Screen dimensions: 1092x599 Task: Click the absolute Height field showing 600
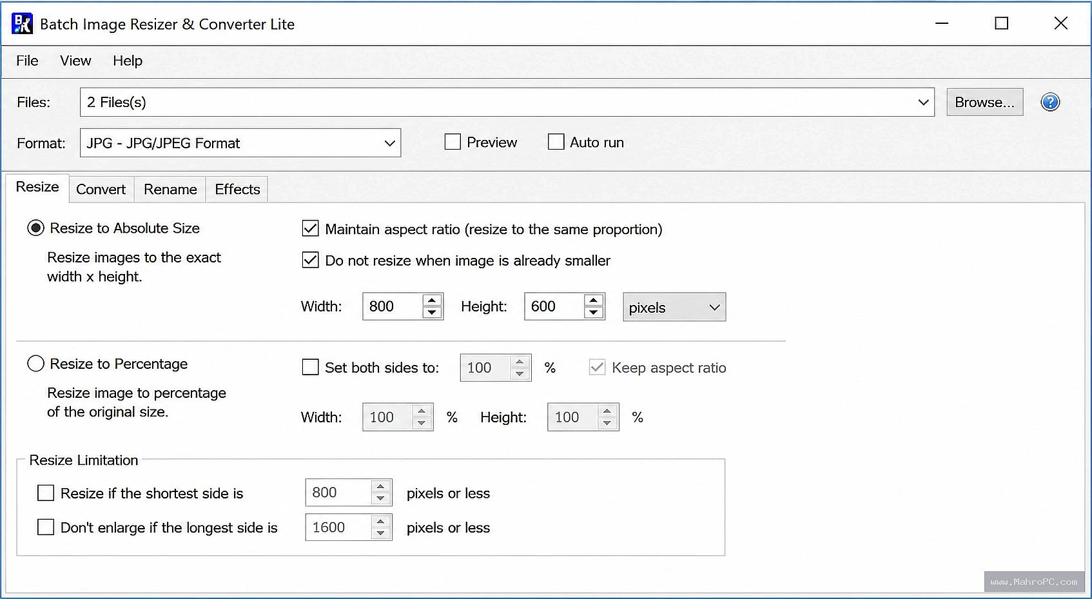(554, 306)
